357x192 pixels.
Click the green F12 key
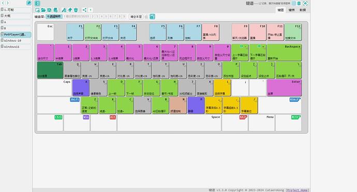(293, 32)
